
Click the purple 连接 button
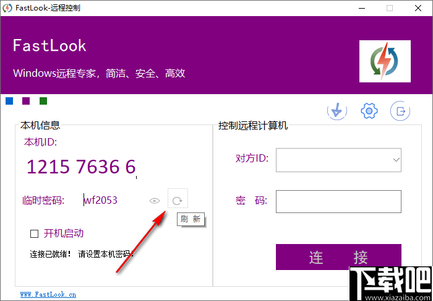338,257
